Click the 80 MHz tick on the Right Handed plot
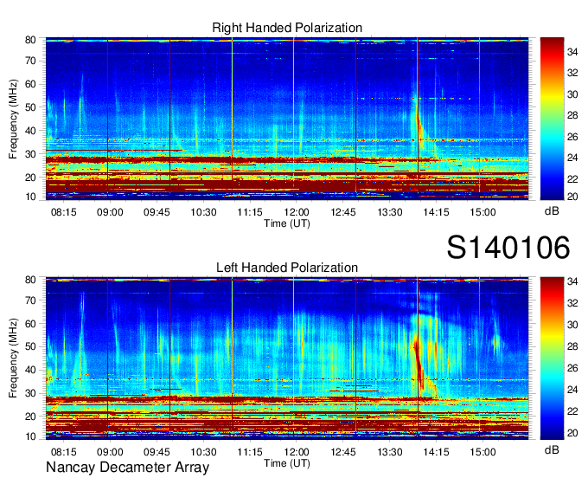The image size is (588, 478). point(30,40)
